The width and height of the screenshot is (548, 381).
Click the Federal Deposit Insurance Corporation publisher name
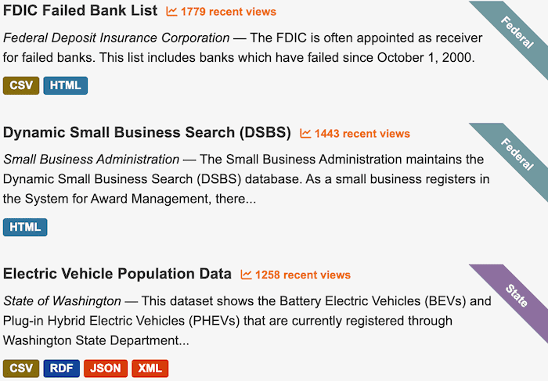click(117, 38)
